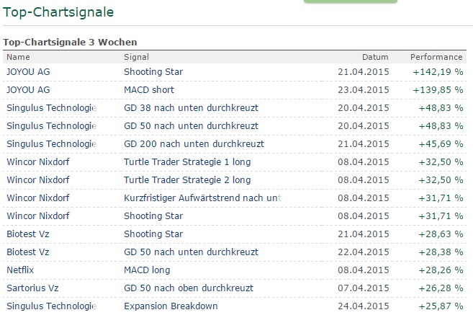
Task: Open Biotest Vz in the +28,63 % row
Action: [28, 234]
